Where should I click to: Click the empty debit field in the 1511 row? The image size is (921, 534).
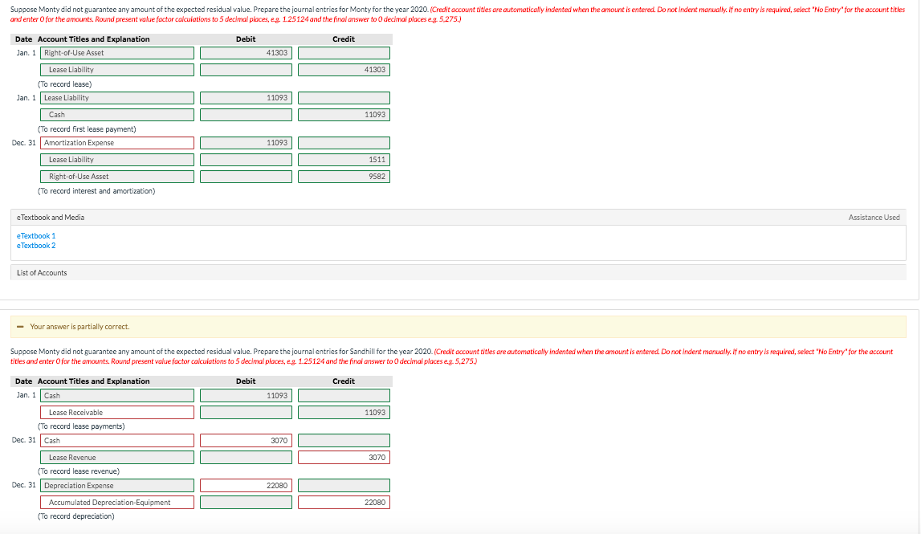246,160
